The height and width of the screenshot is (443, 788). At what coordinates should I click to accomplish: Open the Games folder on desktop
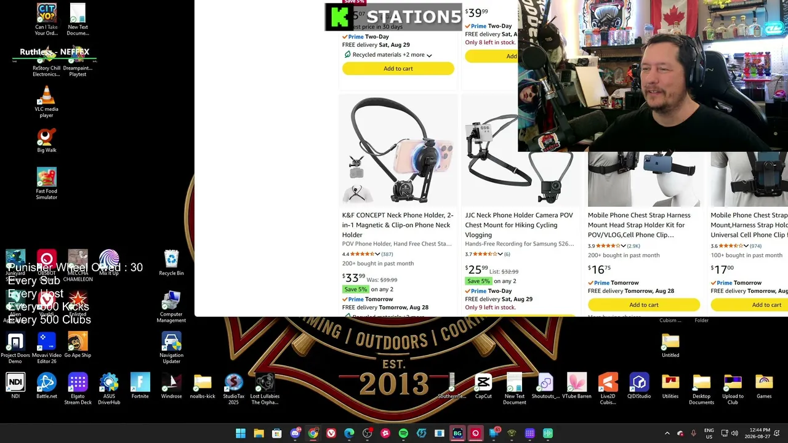click(764, 386)
